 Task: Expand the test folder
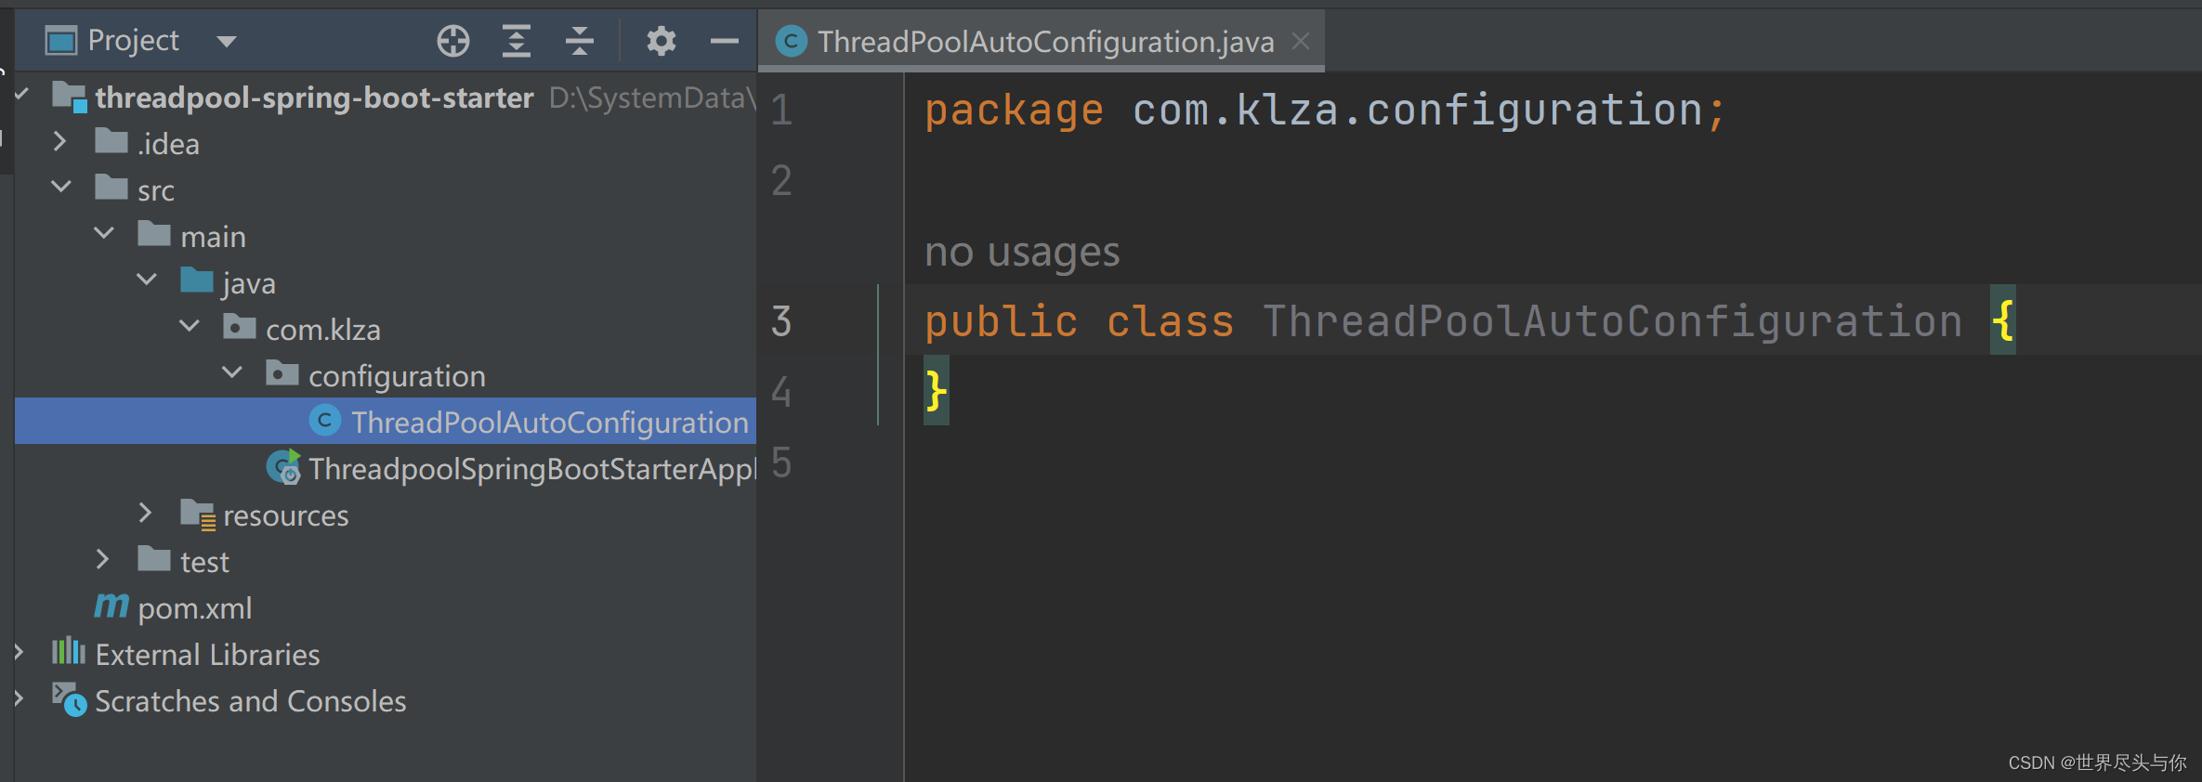click(x=102, y=558)
